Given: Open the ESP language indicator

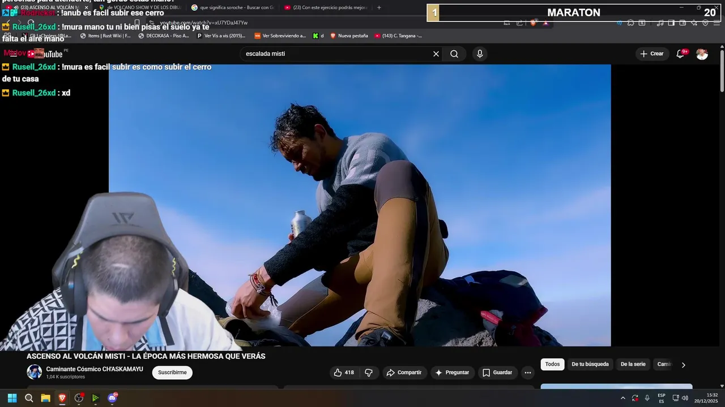Looking at the screenshot, I should click(662, 398).
